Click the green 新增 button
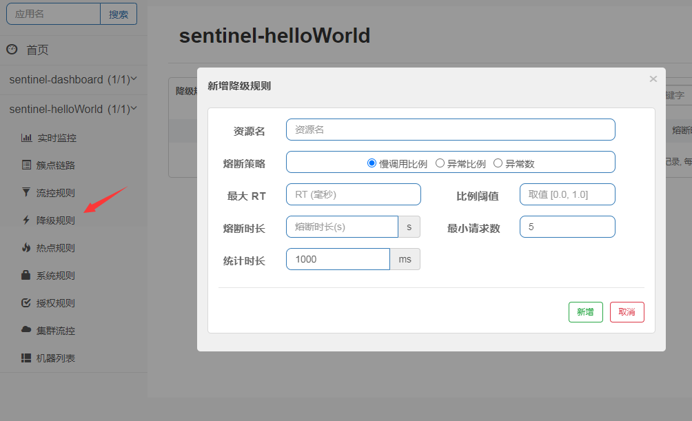This screenshot has height=421, width=692. (586, 312)
